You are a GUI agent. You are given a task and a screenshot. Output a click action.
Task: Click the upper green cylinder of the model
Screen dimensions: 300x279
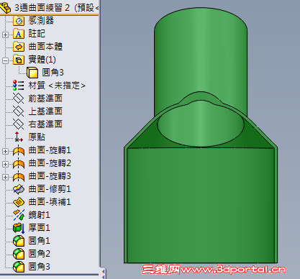(201, 55)
